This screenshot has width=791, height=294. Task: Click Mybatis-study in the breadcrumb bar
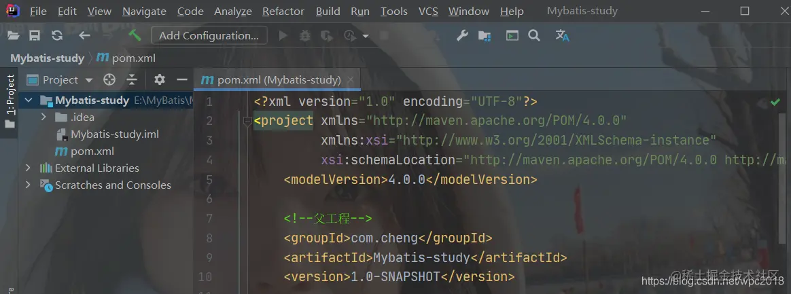click(48, 58)
